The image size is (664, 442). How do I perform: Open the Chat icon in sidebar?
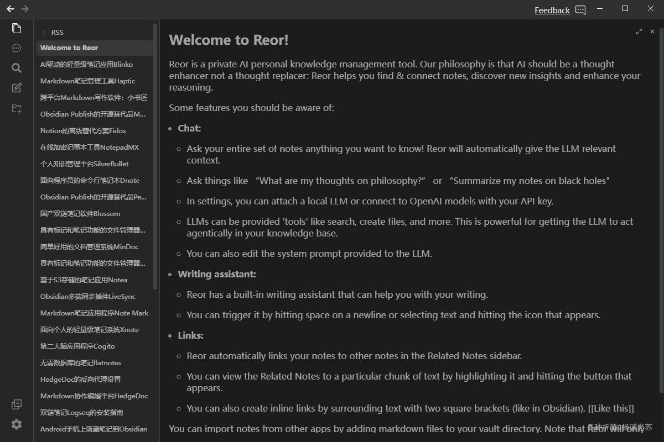tap(17, 48)
